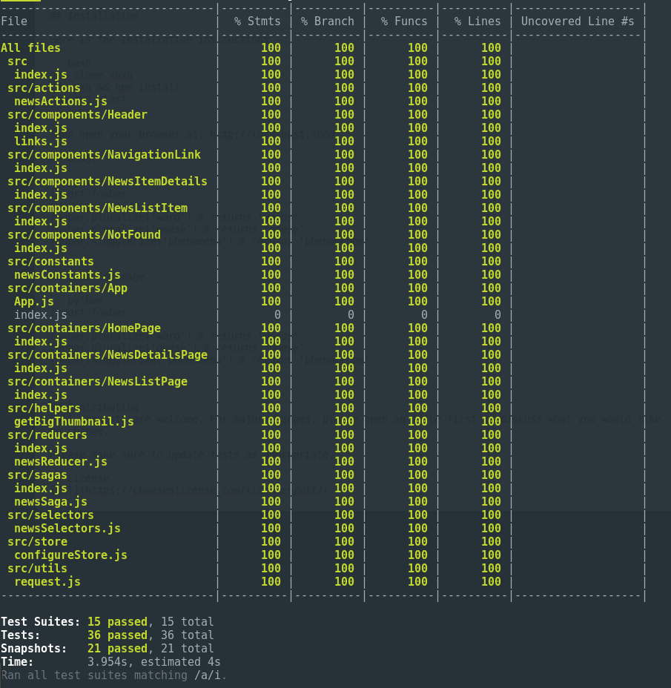Click the "15 passed" test suites result
The image size is (671, 688).
(117, 622)
